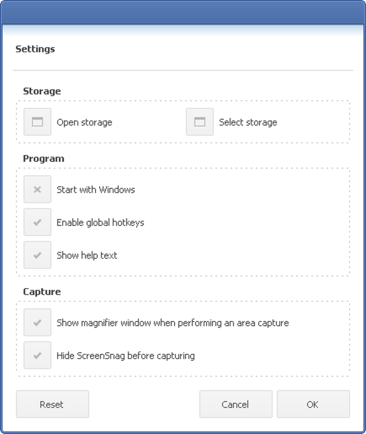Click the Settings heading text

(x=35, y=49)
